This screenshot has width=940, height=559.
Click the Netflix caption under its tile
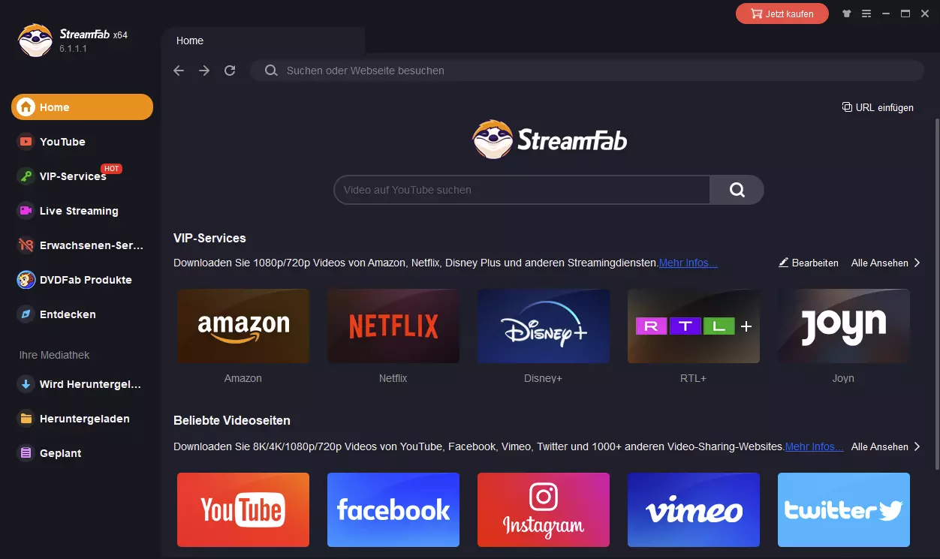pyautogui.click(x=393, y=378)
